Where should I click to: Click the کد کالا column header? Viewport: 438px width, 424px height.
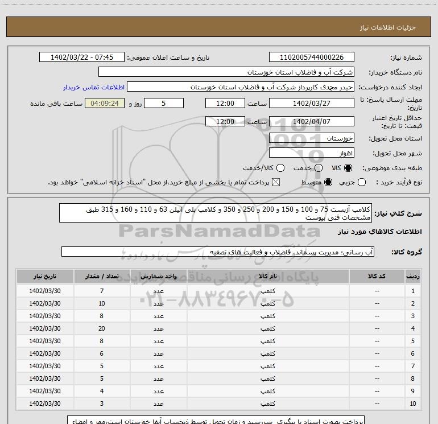pyautogui.click(x=377, y=276)
